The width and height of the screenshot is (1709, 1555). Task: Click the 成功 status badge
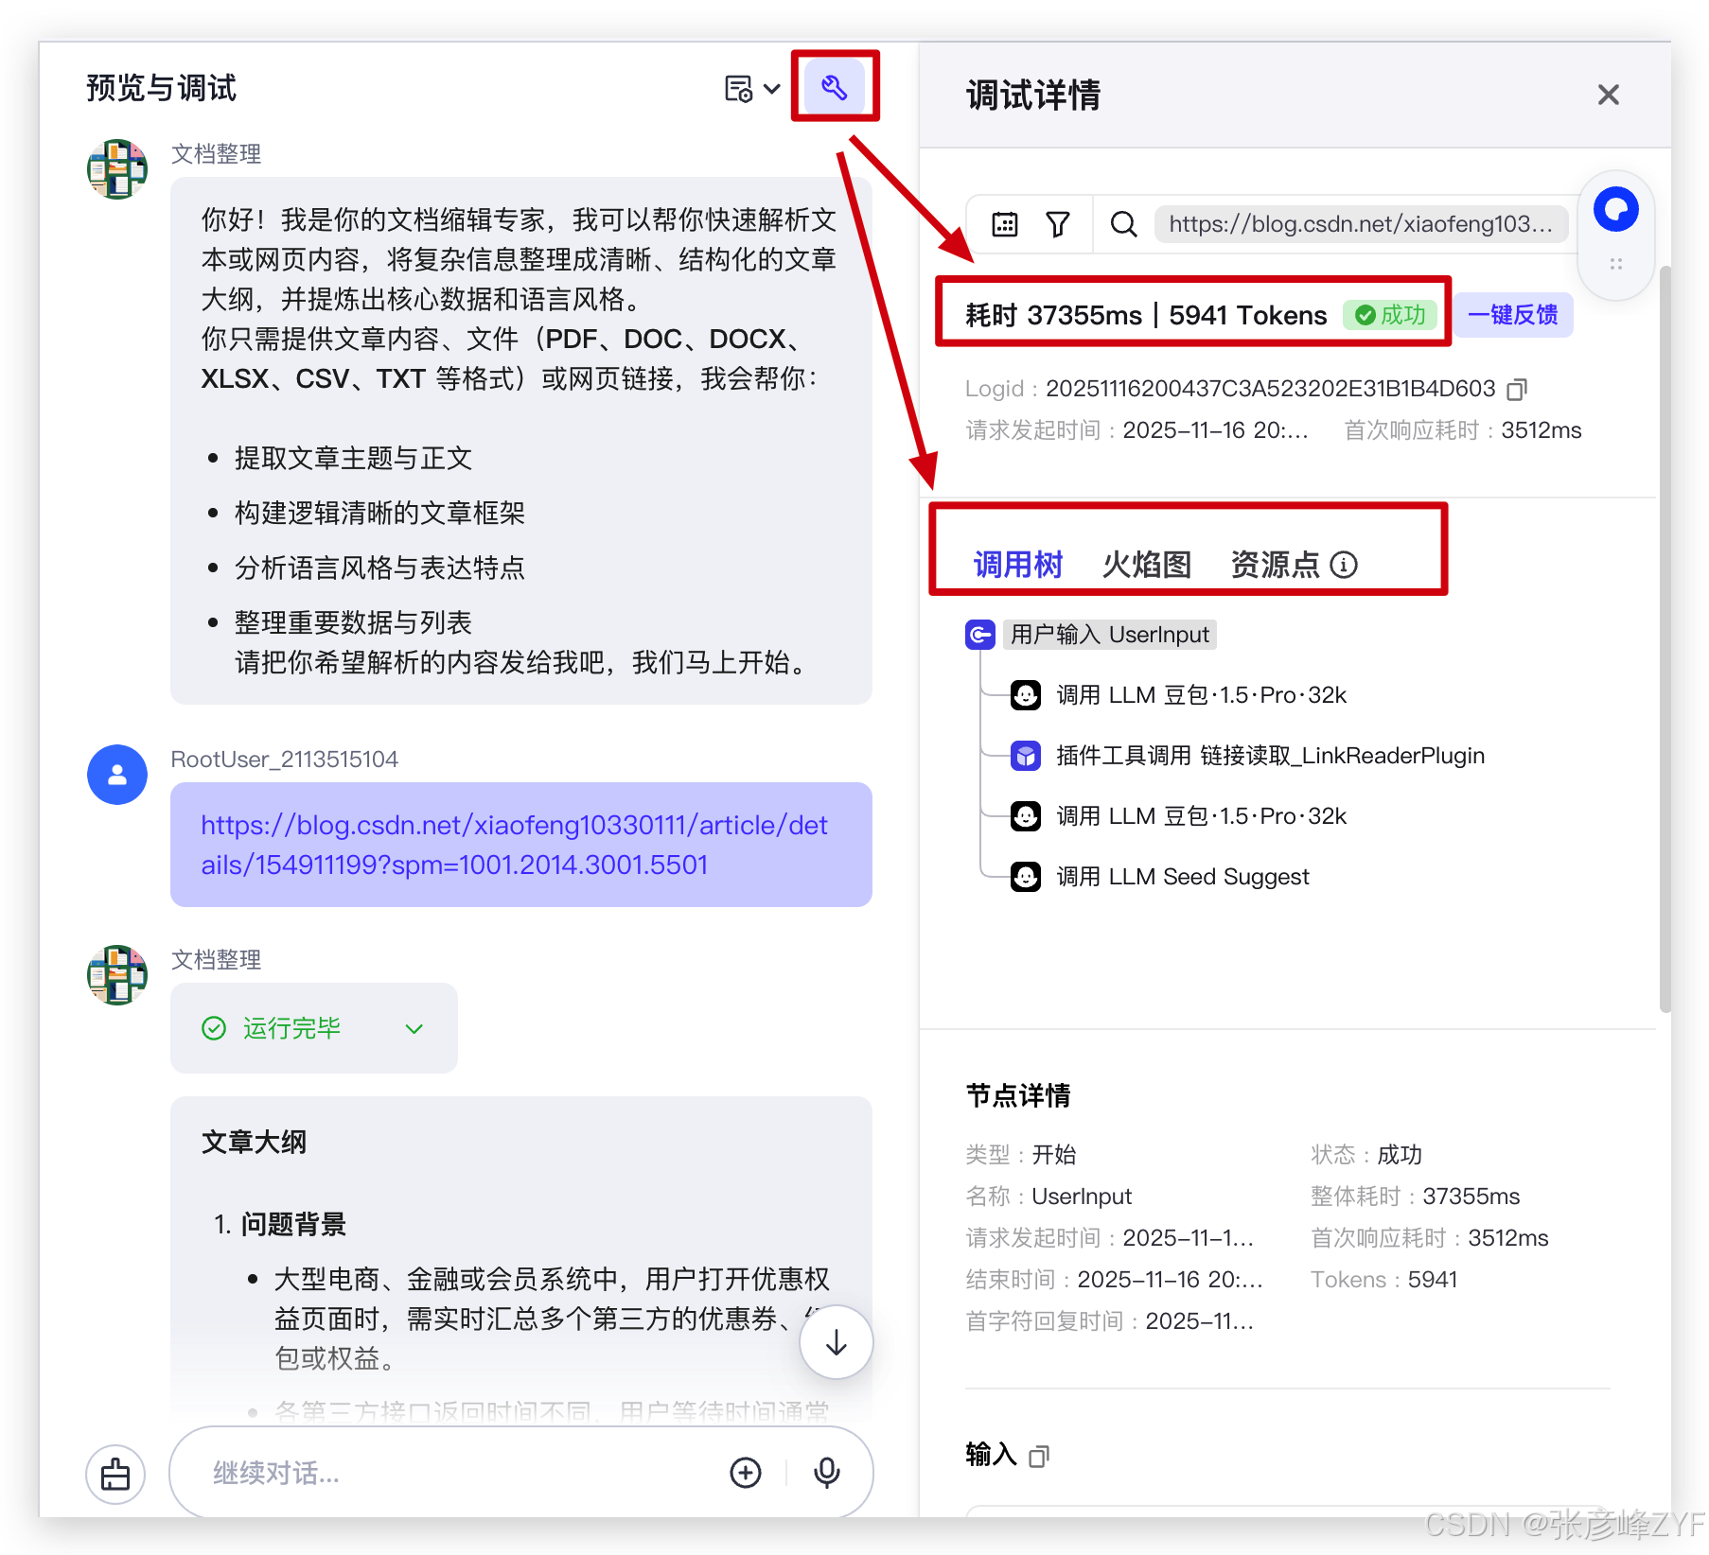(1390, 315)
